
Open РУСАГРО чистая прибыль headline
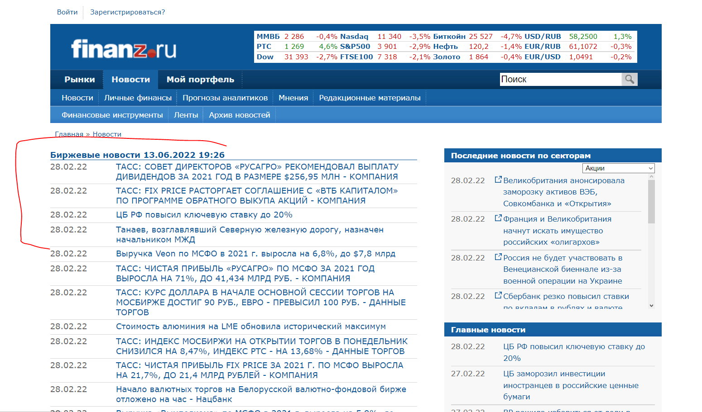pos(245,274)
